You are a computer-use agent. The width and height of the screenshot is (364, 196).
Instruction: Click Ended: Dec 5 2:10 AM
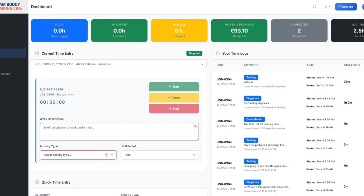(x=319, y=85)
